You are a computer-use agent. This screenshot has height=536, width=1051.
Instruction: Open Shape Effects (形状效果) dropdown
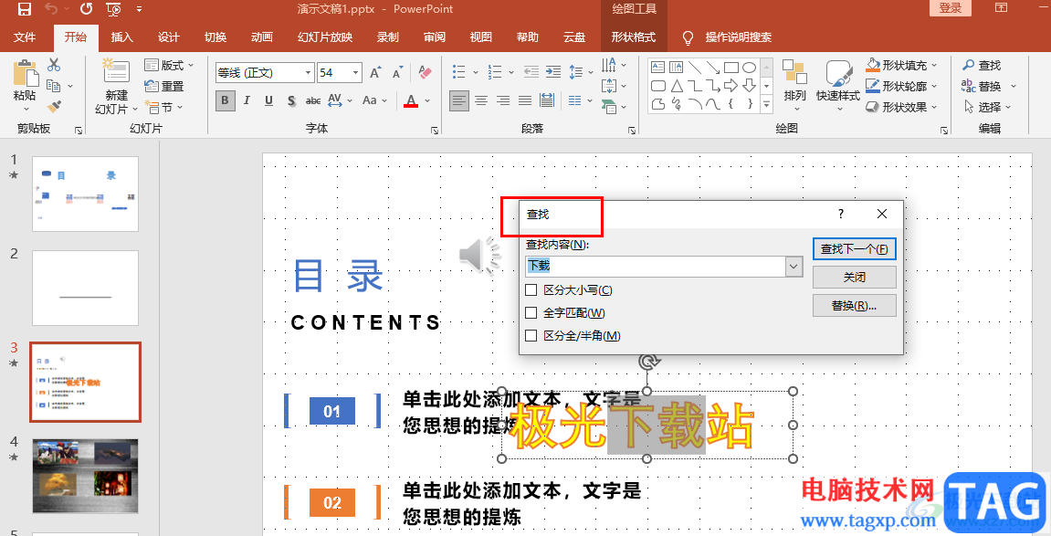pos(901,107)
